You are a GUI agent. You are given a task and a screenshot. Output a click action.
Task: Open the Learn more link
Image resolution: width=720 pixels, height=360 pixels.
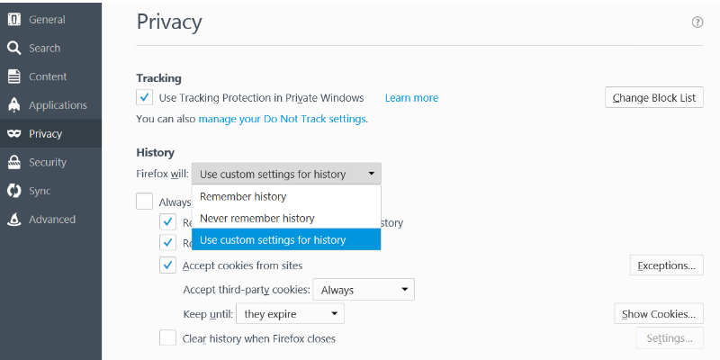point(411,98)
